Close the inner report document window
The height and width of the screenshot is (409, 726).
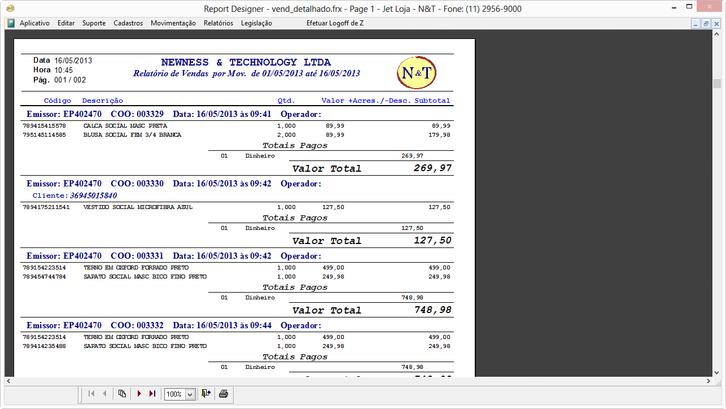click(x=716, y=24)
